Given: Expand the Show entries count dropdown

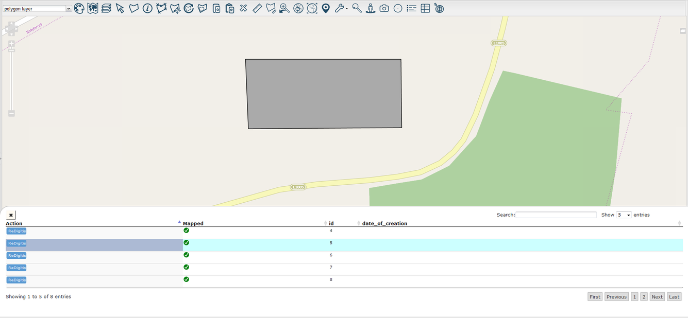Looking at the screenshot, I should point(624,215).
